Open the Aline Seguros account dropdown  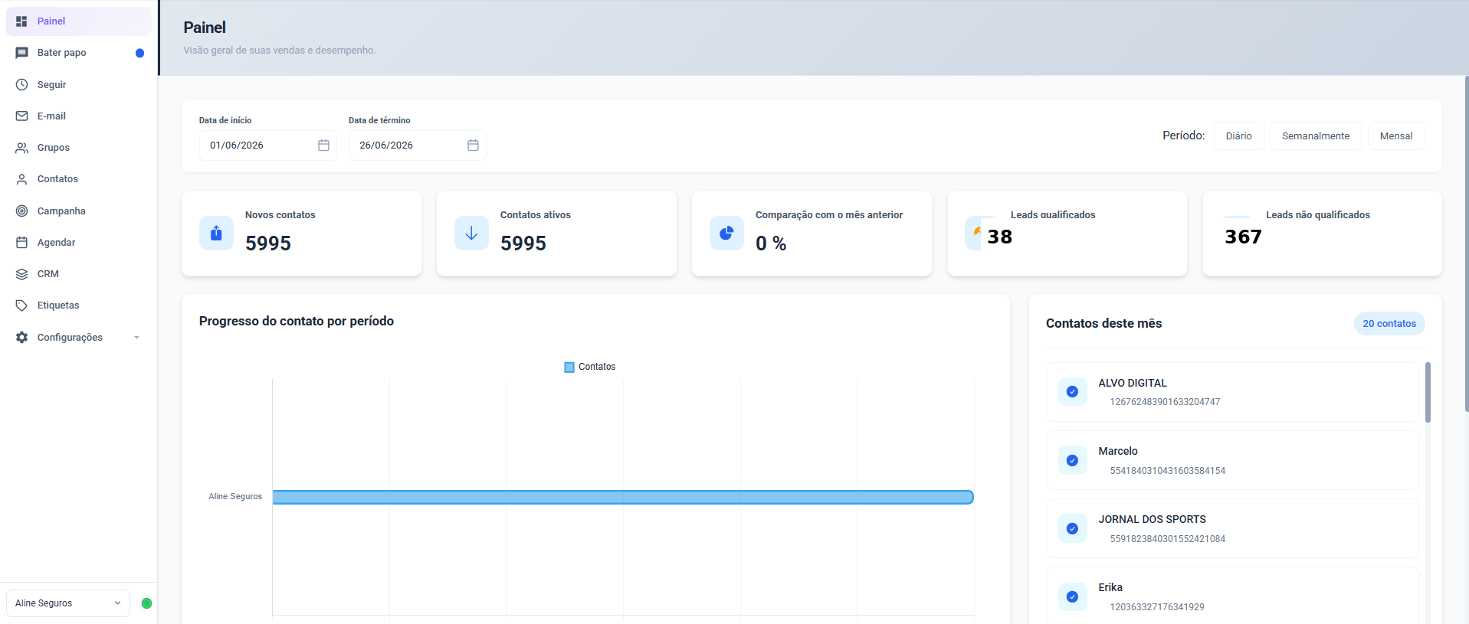click(68, 603)
